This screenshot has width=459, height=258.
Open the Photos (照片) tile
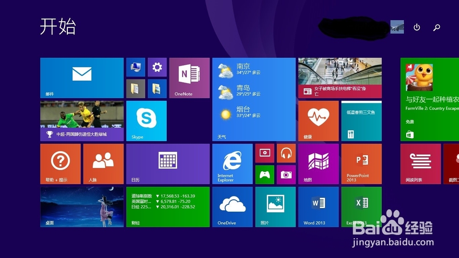click(275, 207)
